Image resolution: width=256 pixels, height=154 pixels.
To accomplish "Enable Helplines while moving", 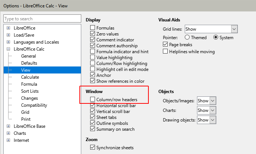I will tap(165, 51).
